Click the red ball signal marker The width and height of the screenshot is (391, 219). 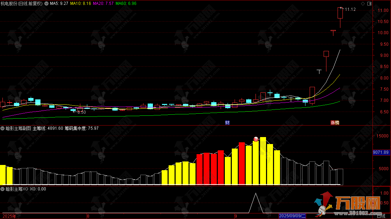(x=256, y=139)
